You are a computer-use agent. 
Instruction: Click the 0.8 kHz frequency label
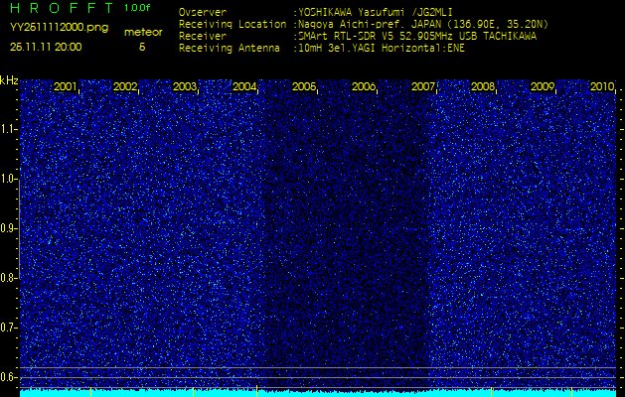pyautogui.click(x=7, y=278)
